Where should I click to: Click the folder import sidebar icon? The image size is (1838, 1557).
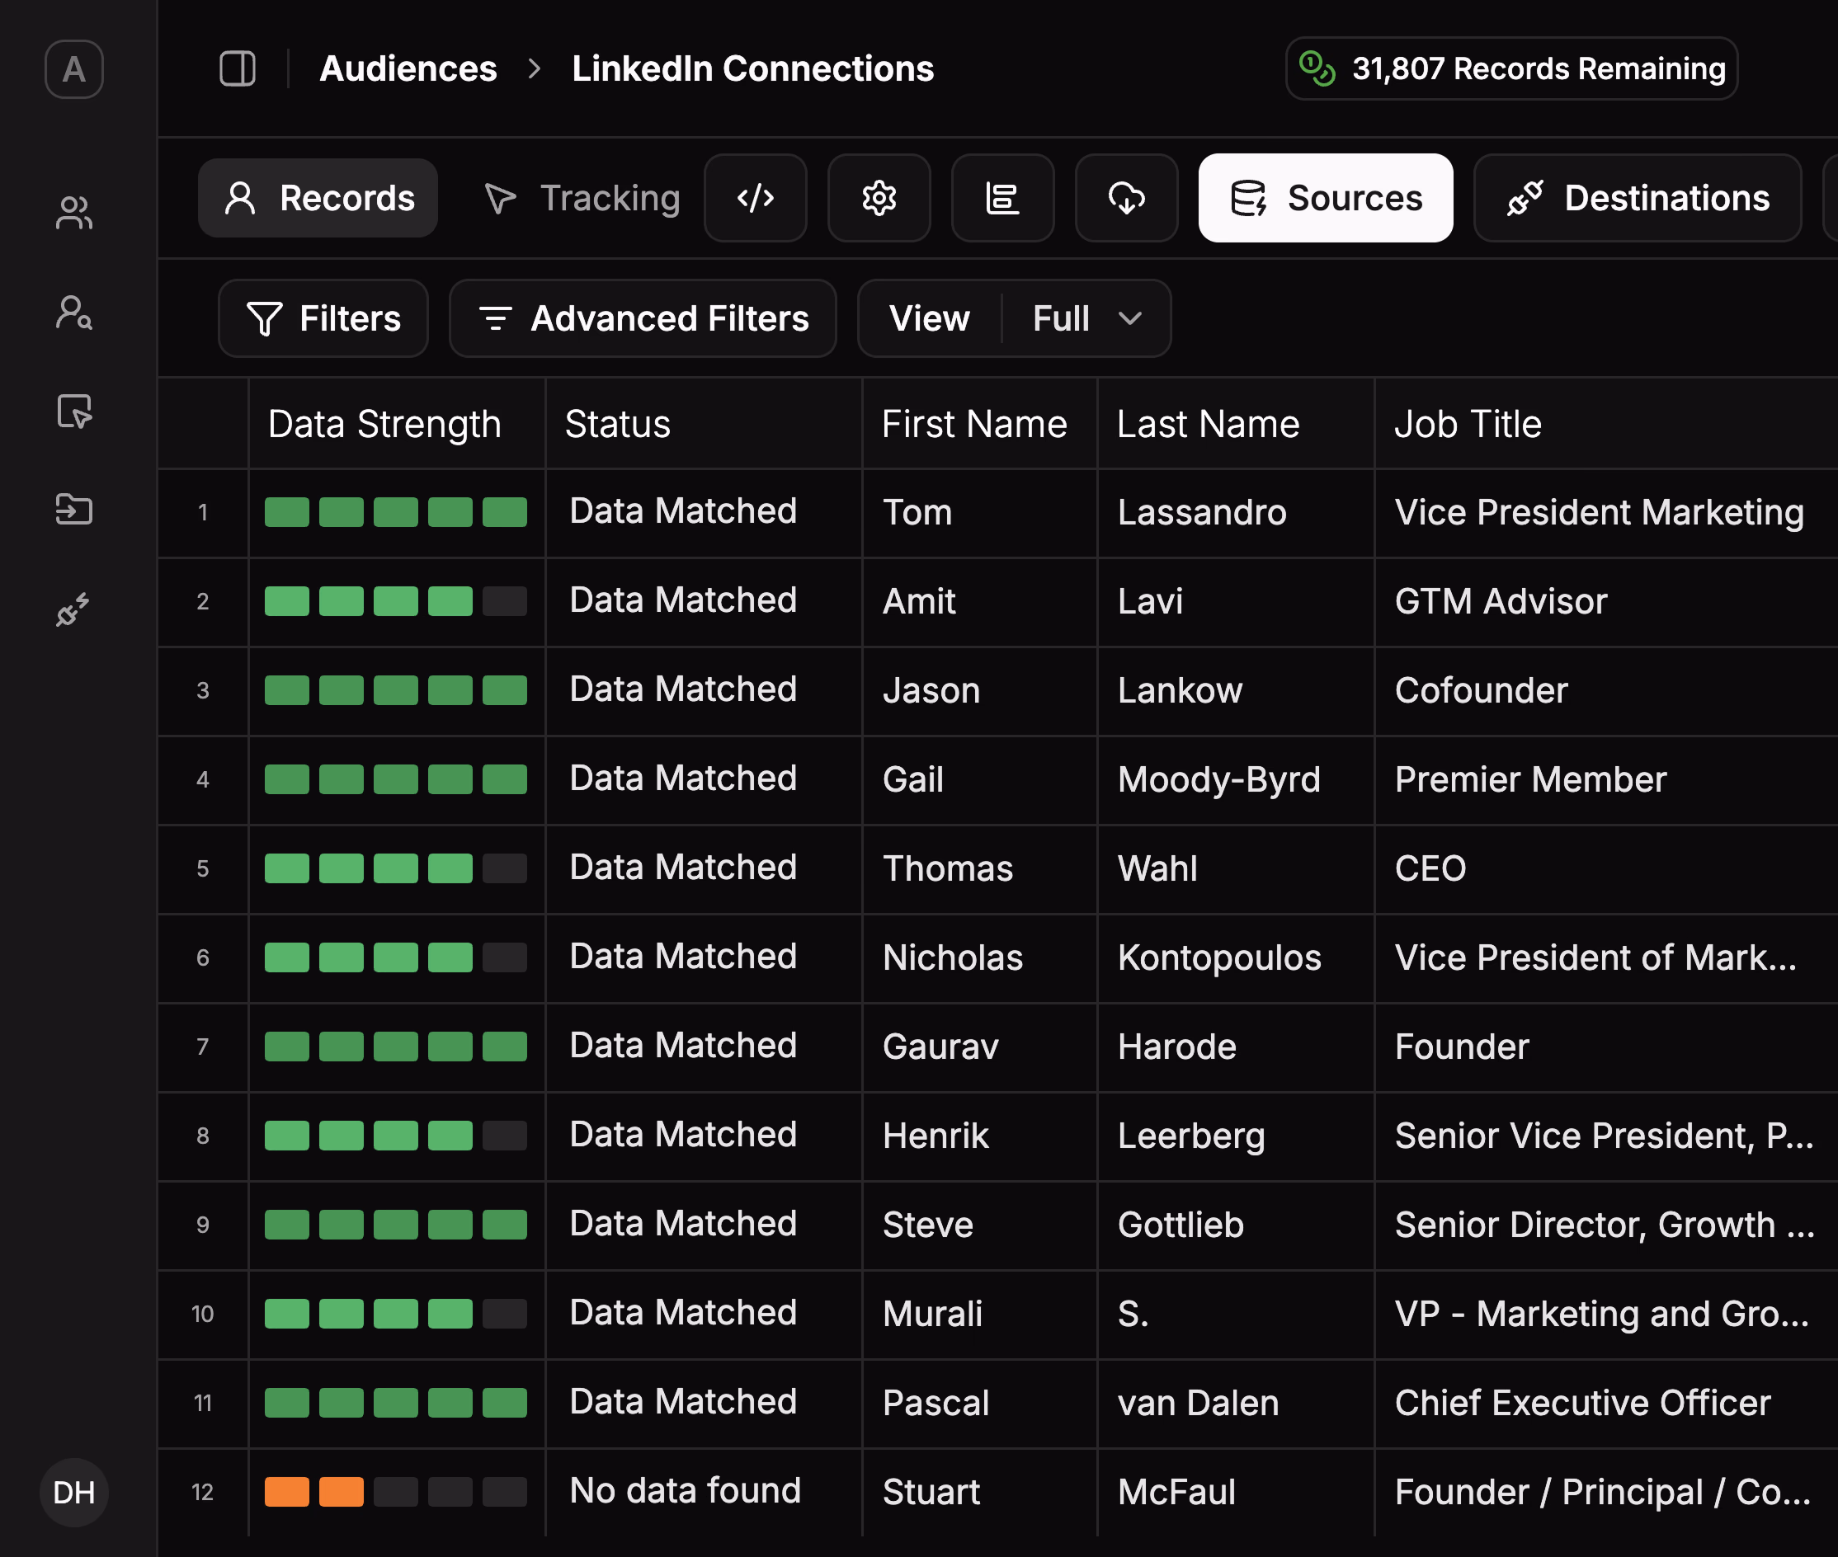pyautogui.click(x=74, y=510)
